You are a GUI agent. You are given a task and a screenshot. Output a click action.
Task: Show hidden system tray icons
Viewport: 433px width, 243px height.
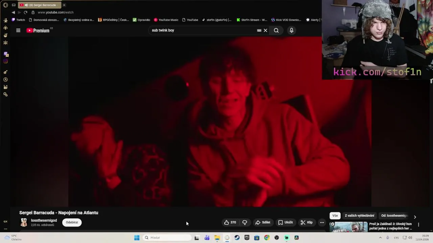tap(380, 238)
